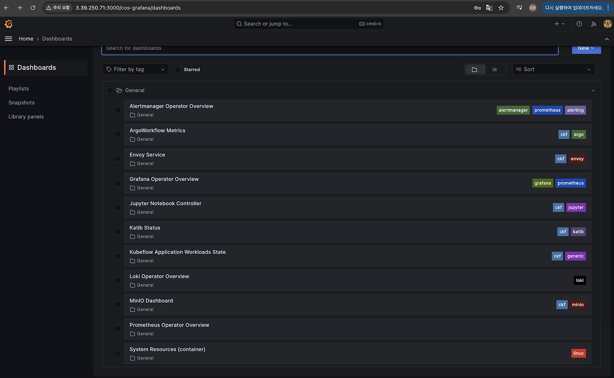Click the plus add menu
614x378 pixels.
pyautogui.click(x=559, y=24)
